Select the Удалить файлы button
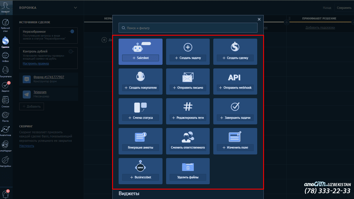This screenshot has height=199, width=354. pos(188,177)
